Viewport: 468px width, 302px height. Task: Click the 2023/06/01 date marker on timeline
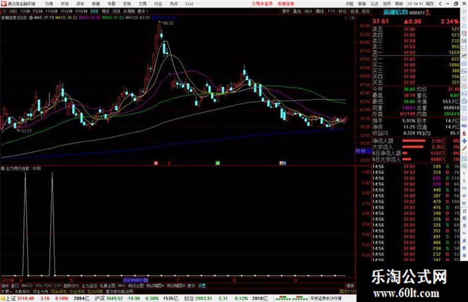pos(135,280)
